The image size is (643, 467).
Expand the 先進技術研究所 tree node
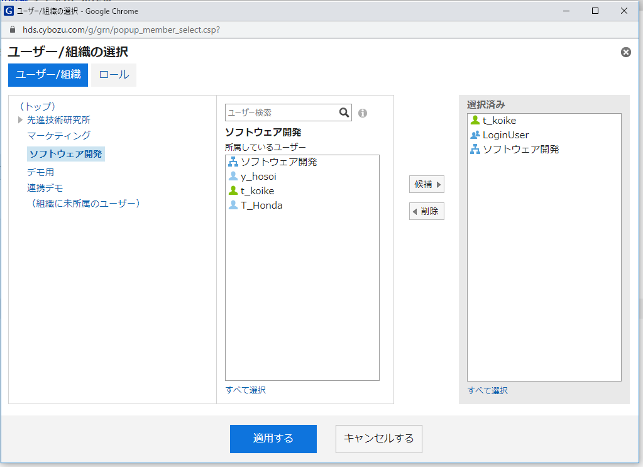[x=21, y=120]
